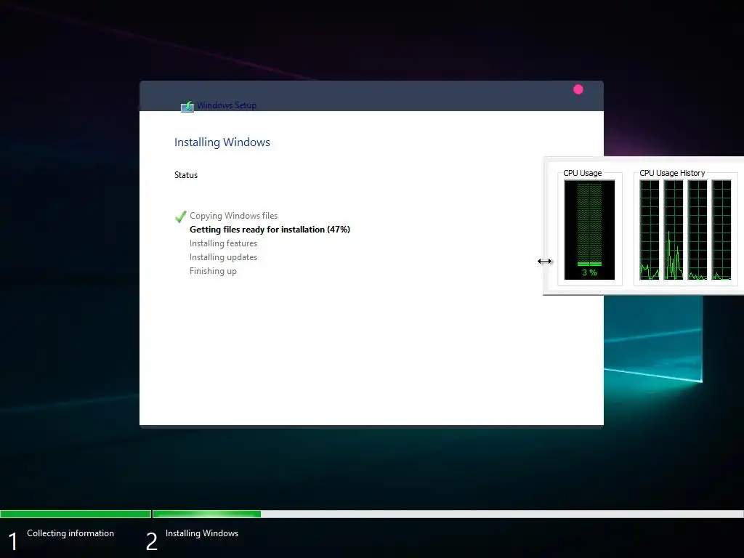Click the second CPU usage history graph

pos(674,230)
